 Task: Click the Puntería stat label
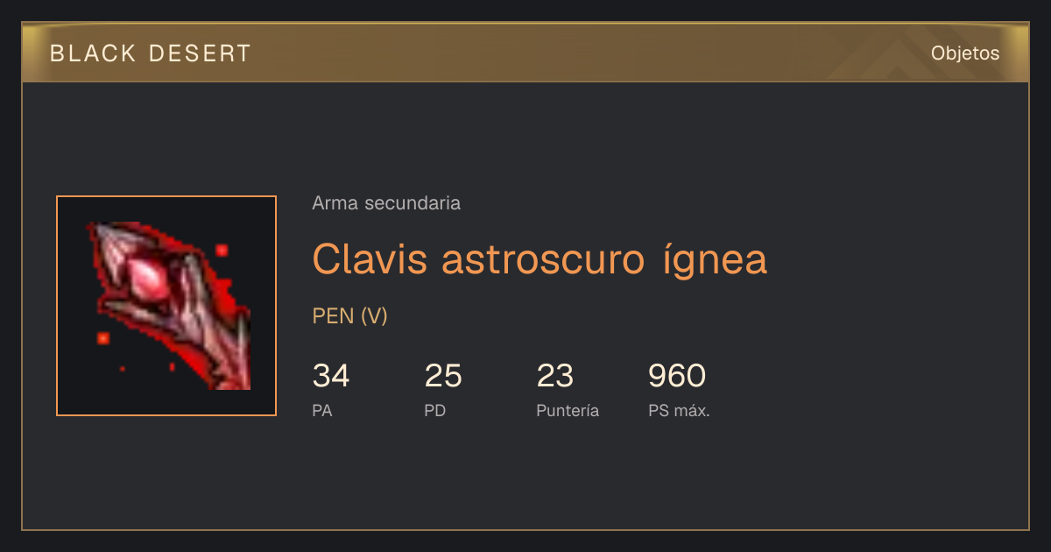point(568,410)
